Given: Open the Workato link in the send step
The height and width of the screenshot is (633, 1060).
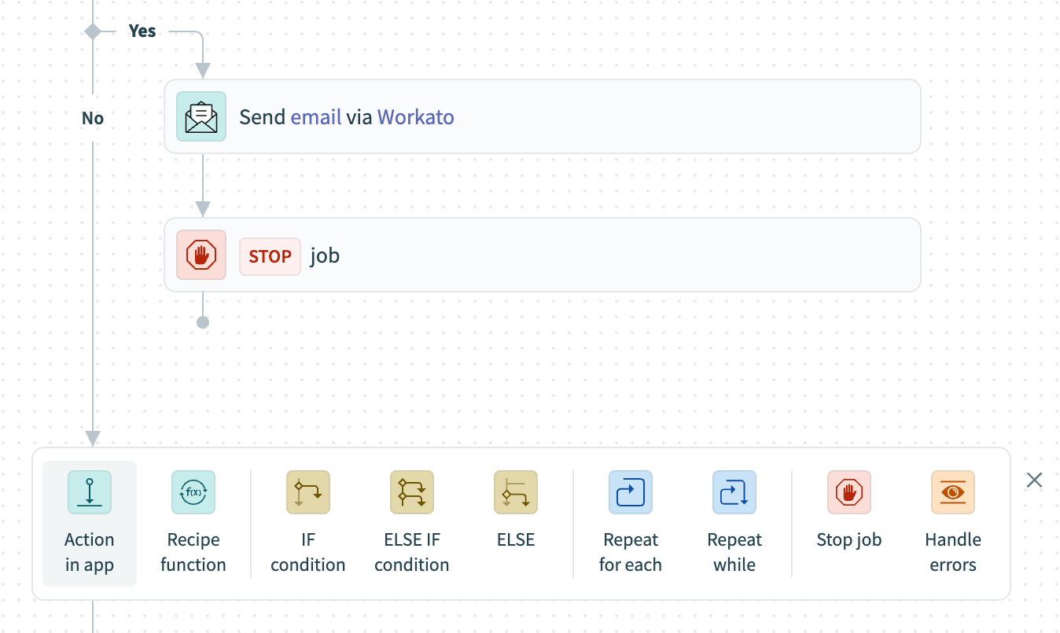Looking at the screenshot, I should click(x=415, y=116).
